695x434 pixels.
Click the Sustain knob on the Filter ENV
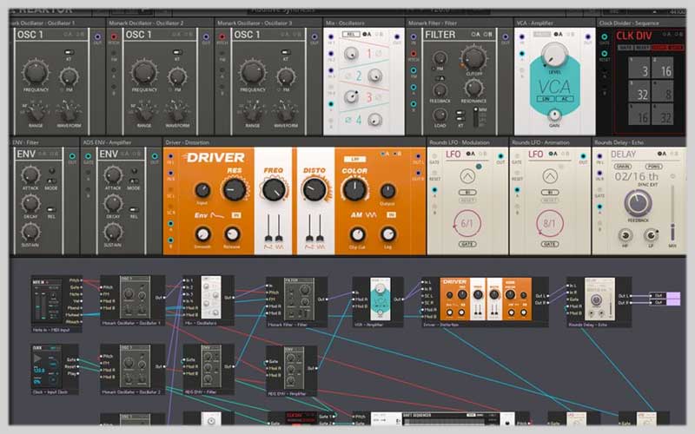pos(30,232)
